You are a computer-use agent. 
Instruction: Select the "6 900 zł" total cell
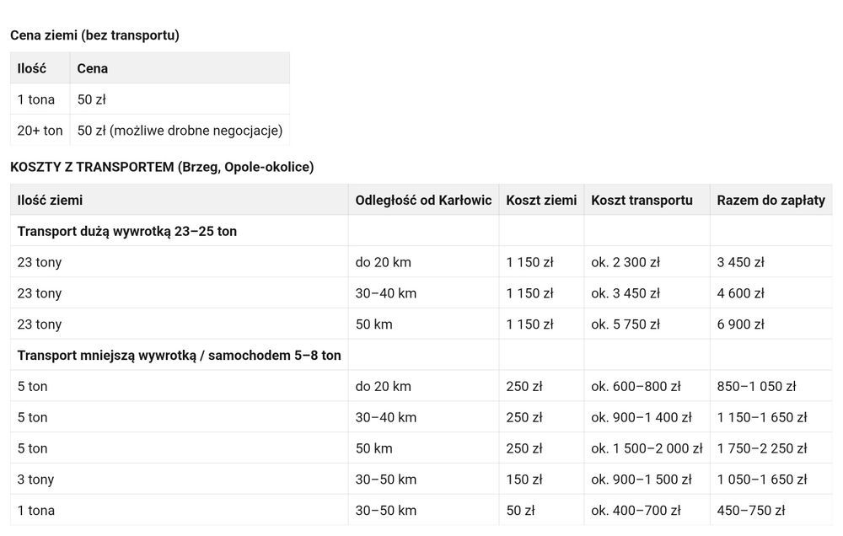click(x=740, y=324)
